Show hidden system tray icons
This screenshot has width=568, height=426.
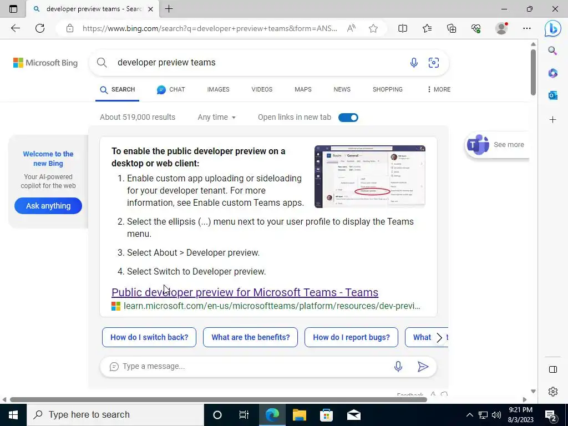tap(469, 415)
